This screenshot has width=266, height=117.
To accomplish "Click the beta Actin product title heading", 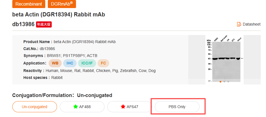I will tap(59, 14).
